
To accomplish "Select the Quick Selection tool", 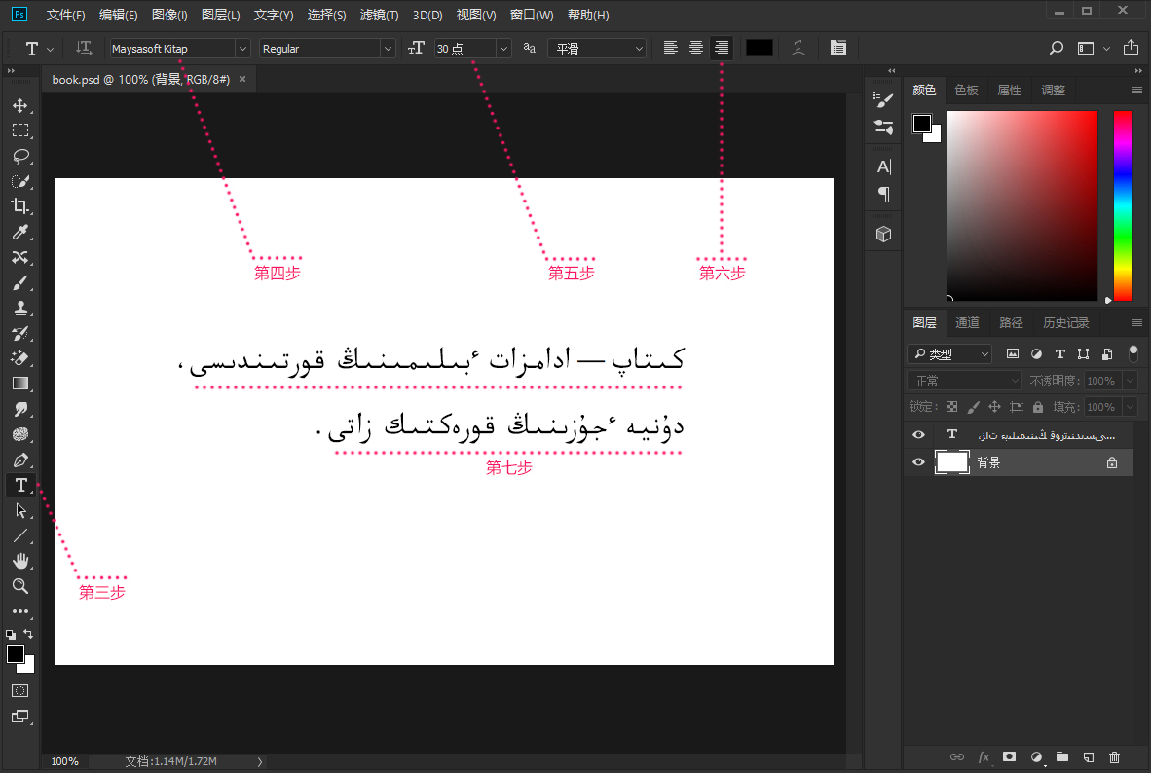I will pos(20,181).
